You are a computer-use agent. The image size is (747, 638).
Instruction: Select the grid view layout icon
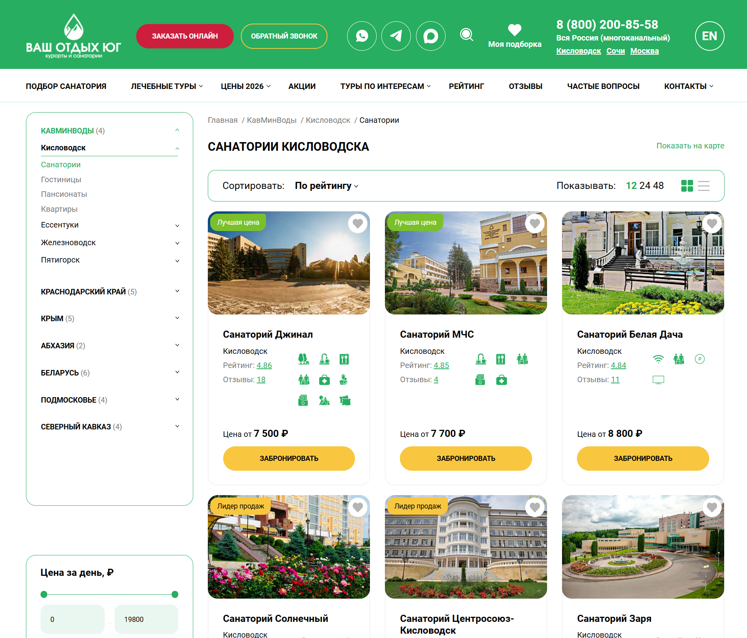point(687,186)
